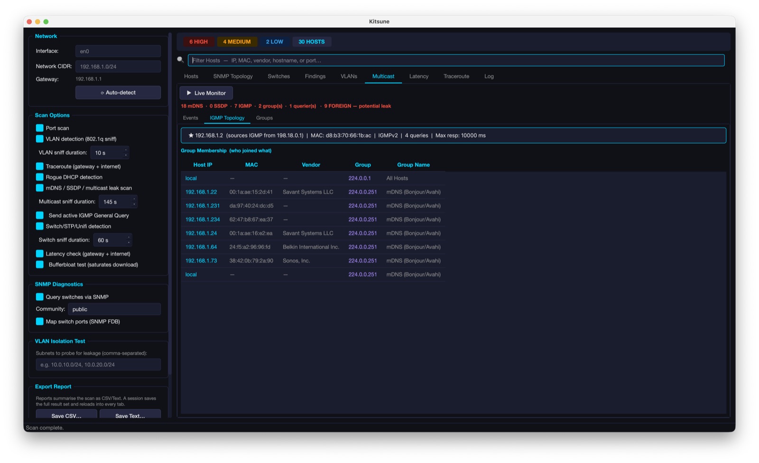This screenshot has width=759, height=463.
Task: Switch to the VLANs tab
Action: coord(349,76)
